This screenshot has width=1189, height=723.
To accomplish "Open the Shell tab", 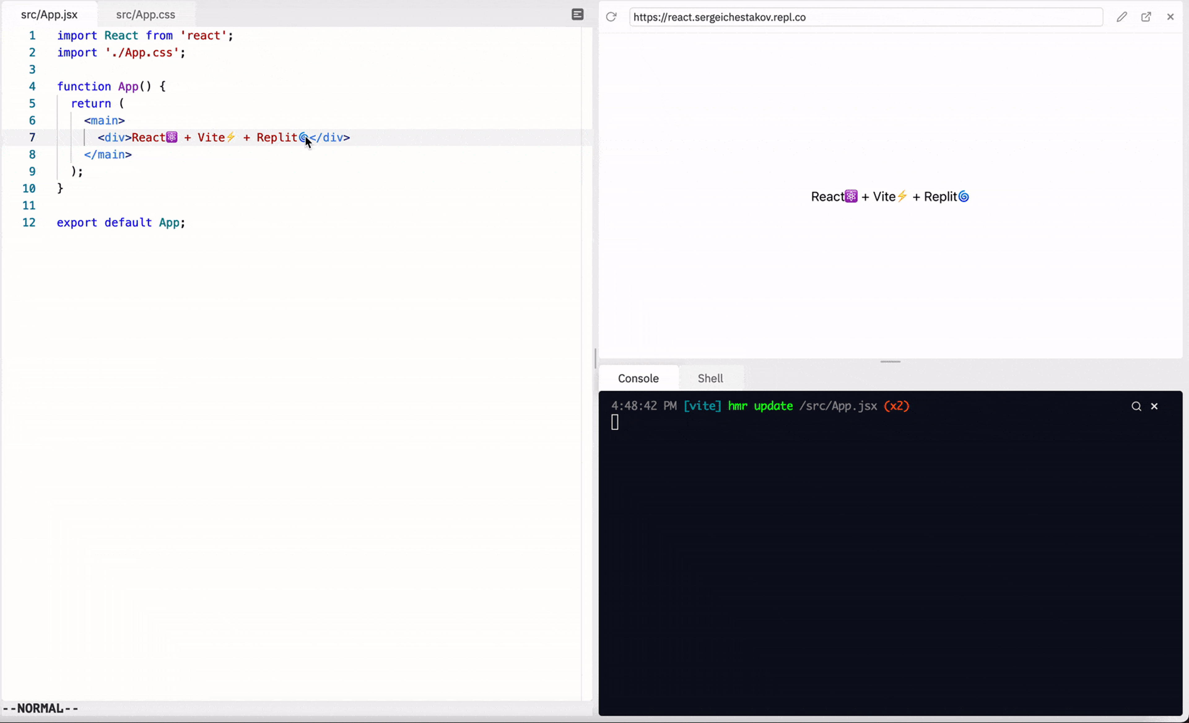I will coord(710,379).
